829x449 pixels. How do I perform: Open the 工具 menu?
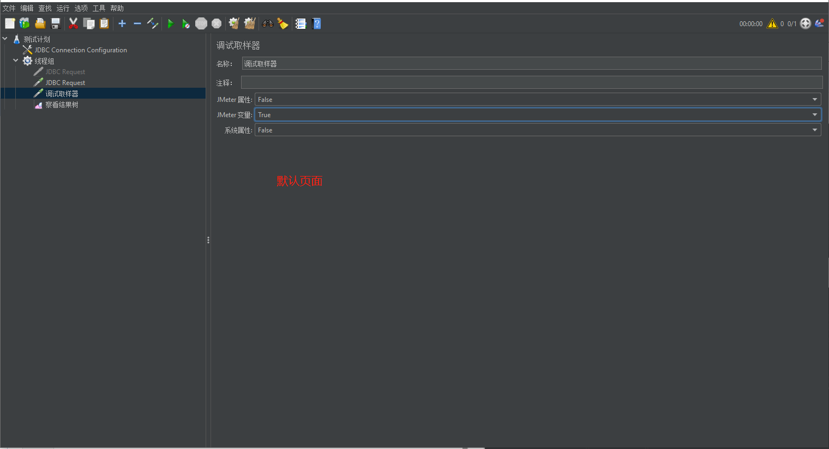(x=99, y=8)
